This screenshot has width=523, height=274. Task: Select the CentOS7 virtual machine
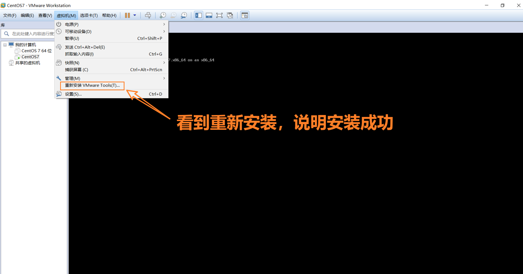(30, 57)
